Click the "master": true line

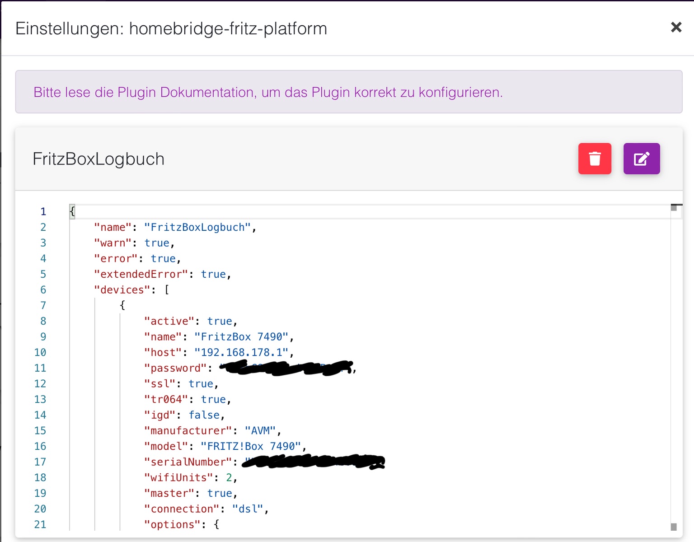tap(191, 493)
